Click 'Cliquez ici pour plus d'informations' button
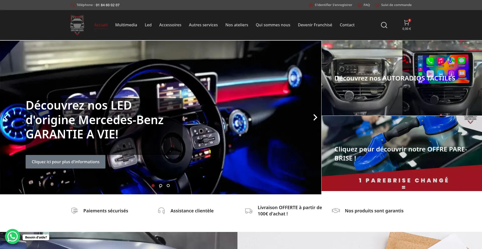Image resolution: width=482 pixels, height=249 pixels. pos(66,162)
